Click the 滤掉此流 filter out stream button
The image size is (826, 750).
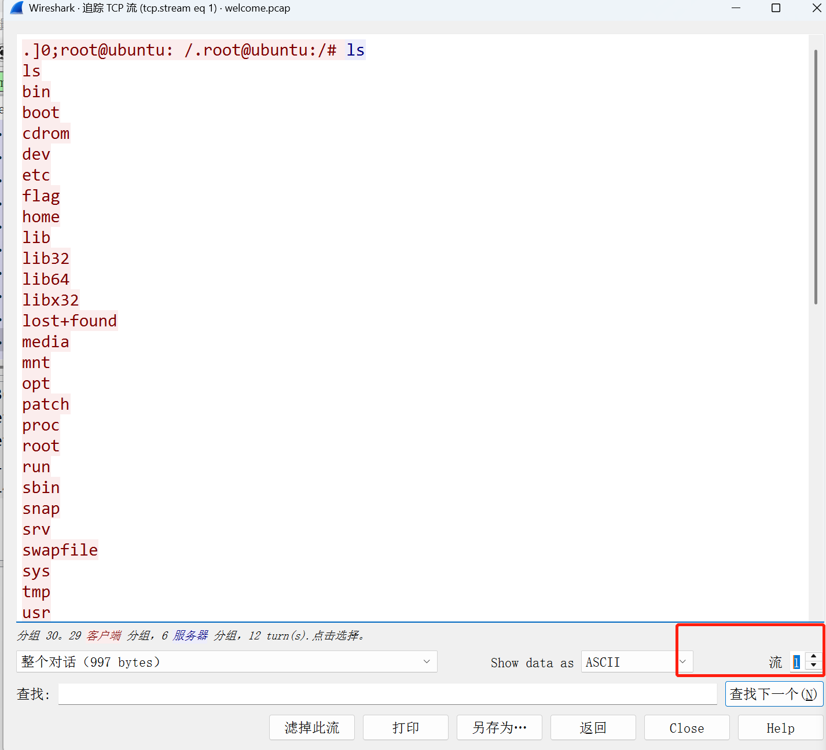pos(312,727)
